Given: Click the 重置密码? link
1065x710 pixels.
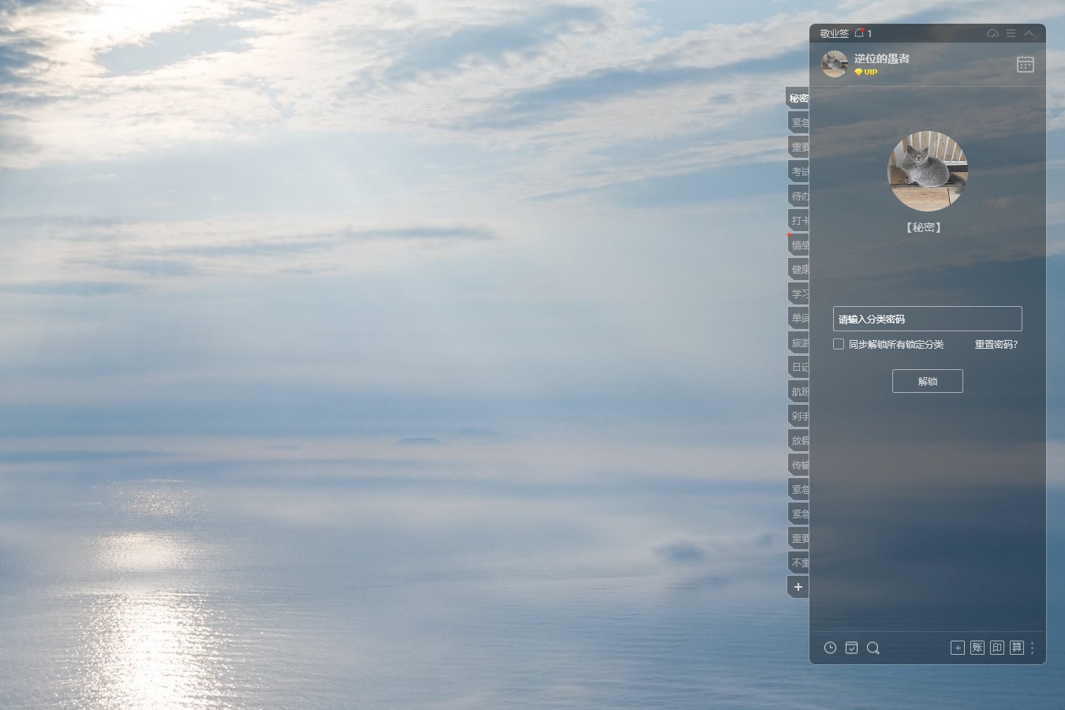Looking at the screenshot, I should (x=996, y=344).
